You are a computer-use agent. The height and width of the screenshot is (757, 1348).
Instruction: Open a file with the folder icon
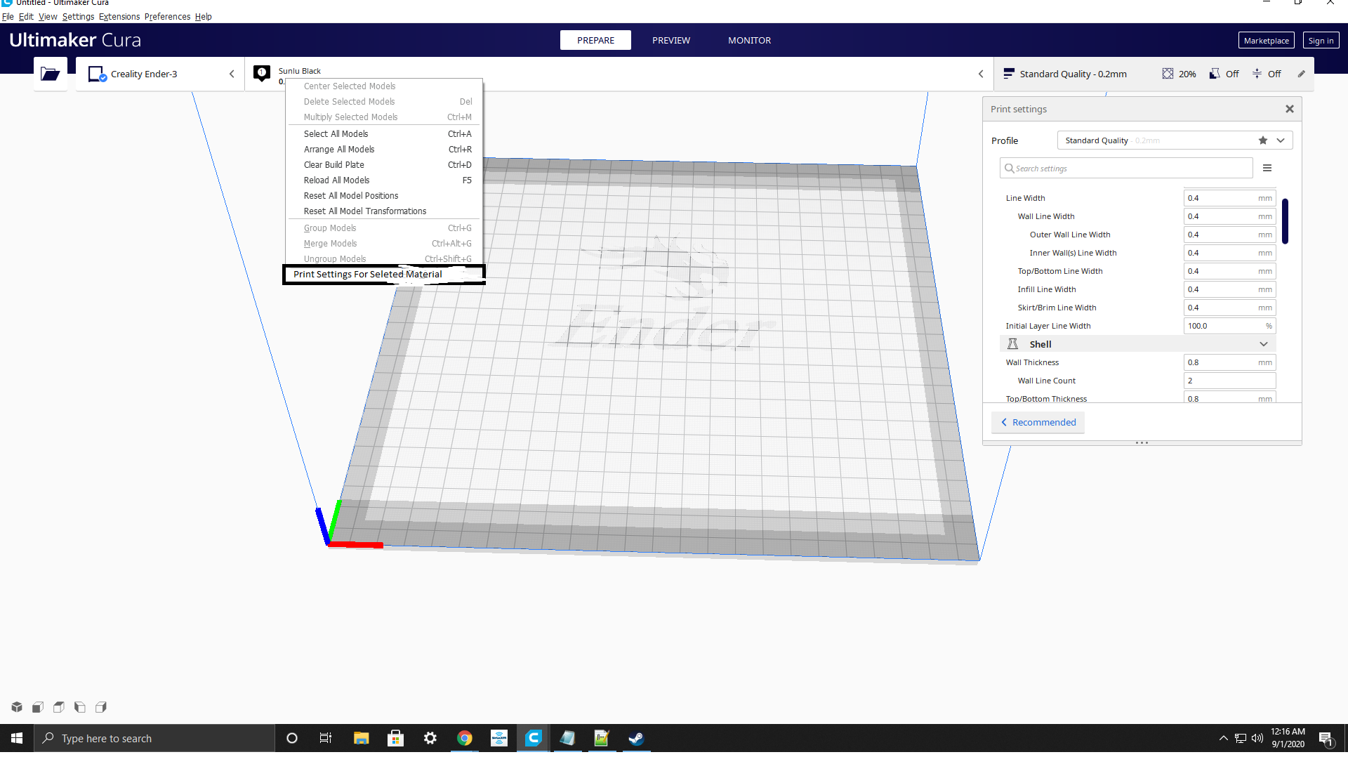coord(50,73)
